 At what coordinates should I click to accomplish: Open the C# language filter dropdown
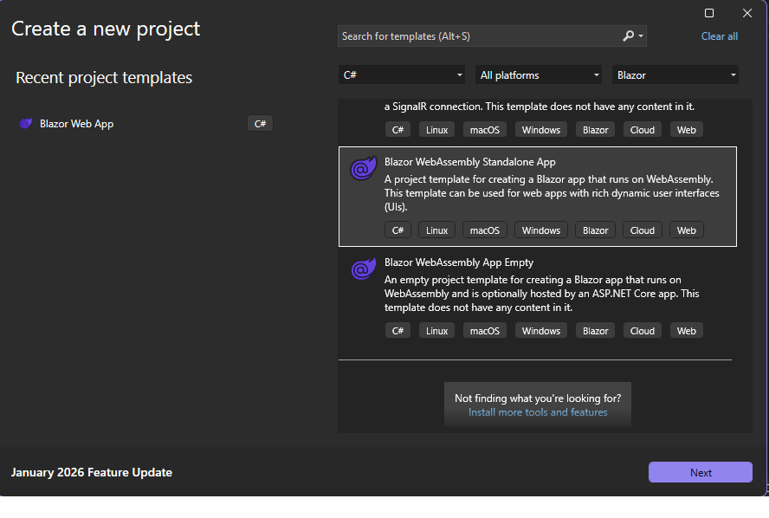tap(401, 75)
